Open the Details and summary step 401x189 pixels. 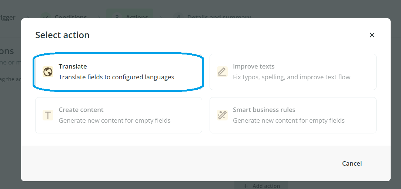point(219,17)
